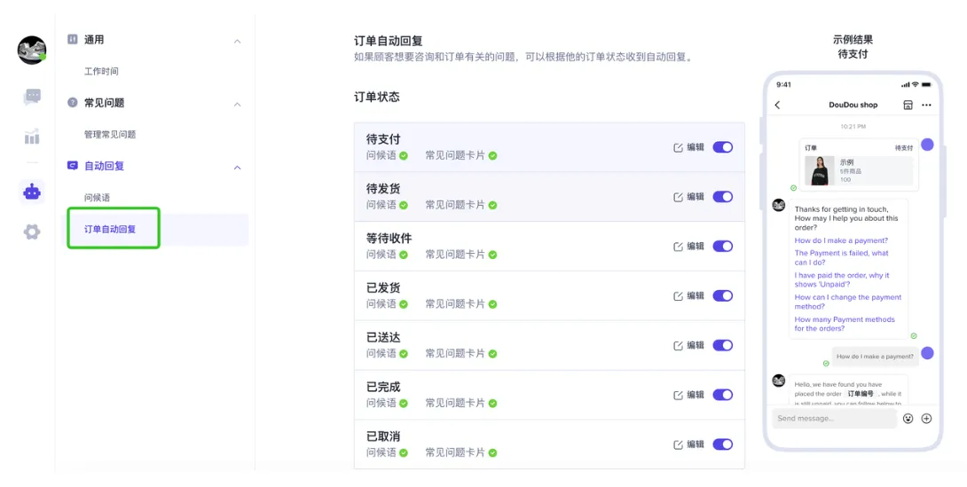This screenshot has height=487, width=967.
Task: Click the edit pencil icon for 等待收件
Action: [x=678, y=247]
